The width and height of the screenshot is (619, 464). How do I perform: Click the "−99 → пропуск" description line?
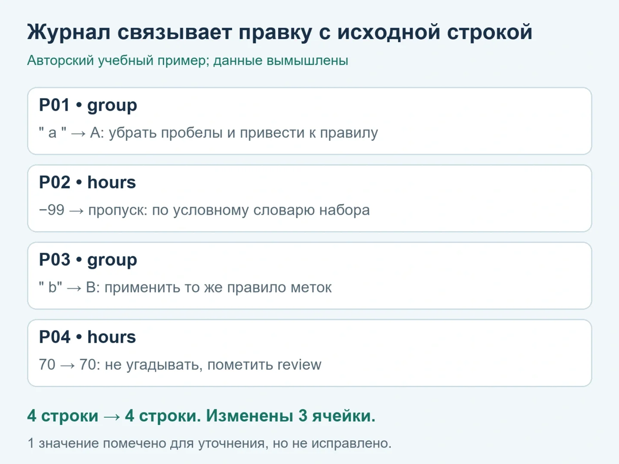[x=204, y=210]
